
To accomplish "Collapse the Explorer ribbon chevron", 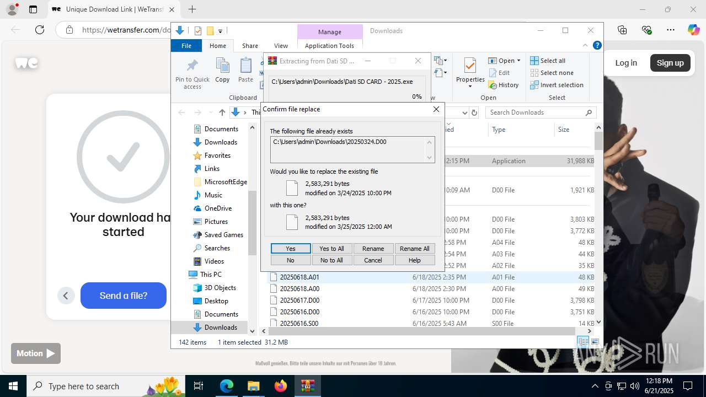I will [585, 46].
